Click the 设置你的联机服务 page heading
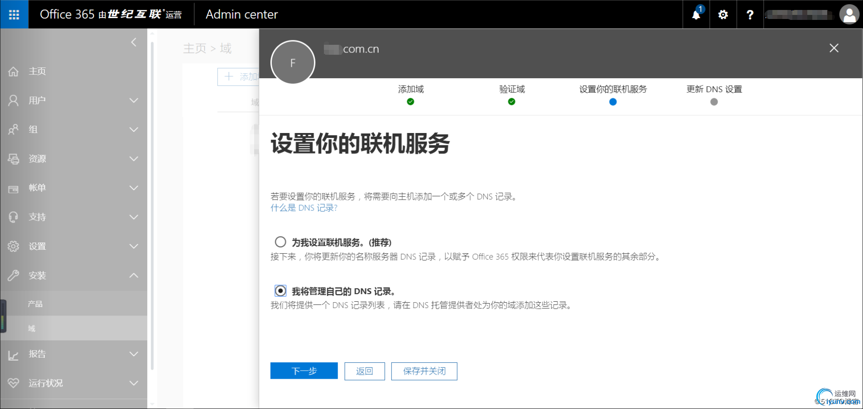This screenshot has width=863, height=409. pyautogui.click(x=360, y=143)
